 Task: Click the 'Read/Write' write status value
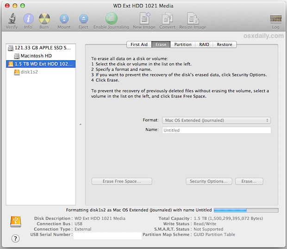click(x=205, y=224)
